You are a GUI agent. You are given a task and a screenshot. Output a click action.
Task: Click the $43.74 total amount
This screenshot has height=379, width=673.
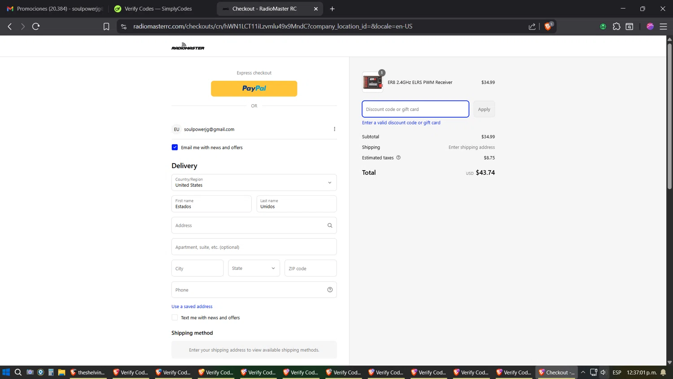pyautogui.click(x=485, y=172)
